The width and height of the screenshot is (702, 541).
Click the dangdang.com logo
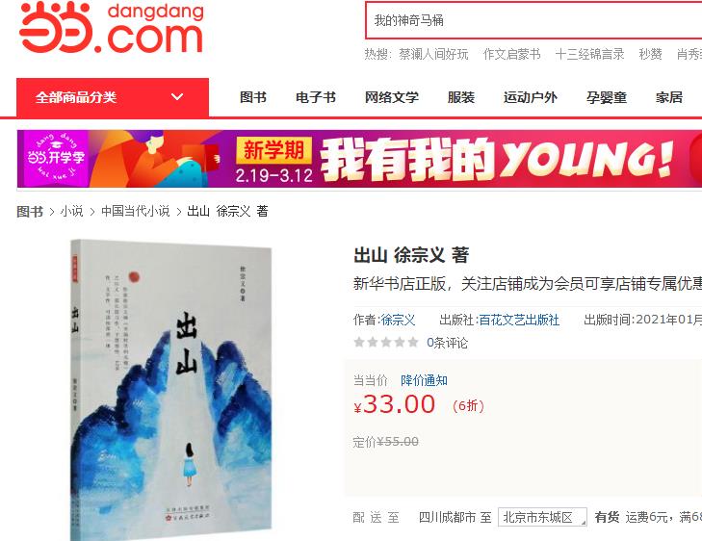pyautogui.click(x=112, y=28)
